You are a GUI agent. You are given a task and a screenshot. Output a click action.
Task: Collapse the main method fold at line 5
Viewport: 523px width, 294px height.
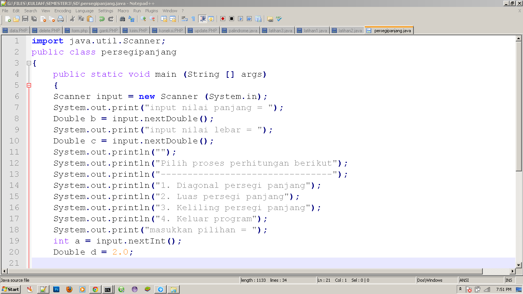28,85
